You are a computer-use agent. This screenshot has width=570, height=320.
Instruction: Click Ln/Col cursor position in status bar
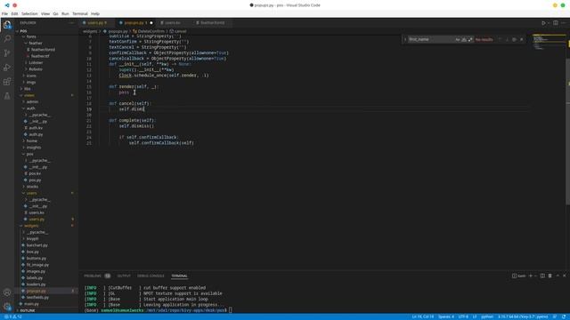point(422,316)
